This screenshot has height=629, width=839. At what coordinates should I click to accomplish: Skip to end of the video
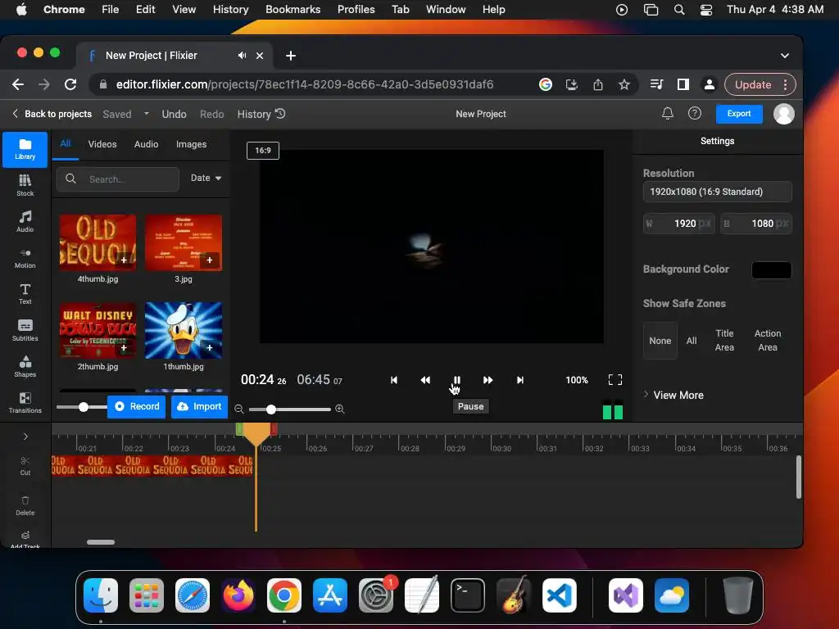[520, 380]
